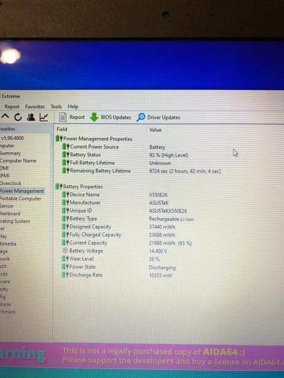Click the value 37440 mWh

coord(162,227)
